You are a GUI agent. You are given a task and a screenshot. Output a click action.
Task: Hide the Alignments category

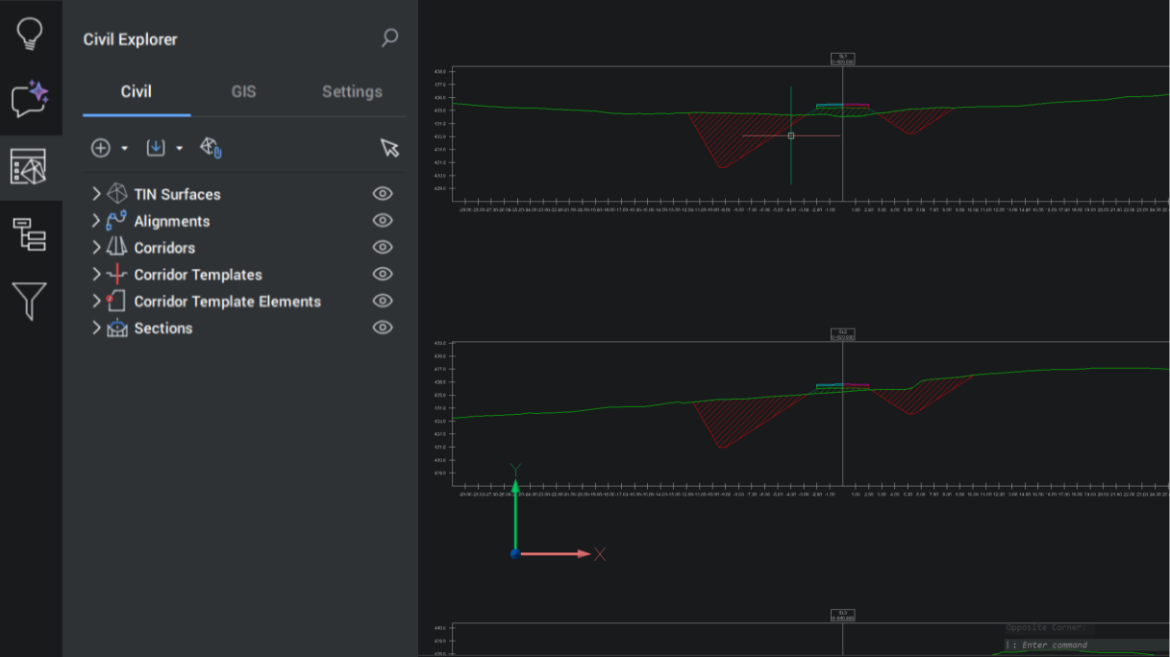point(383,221)
